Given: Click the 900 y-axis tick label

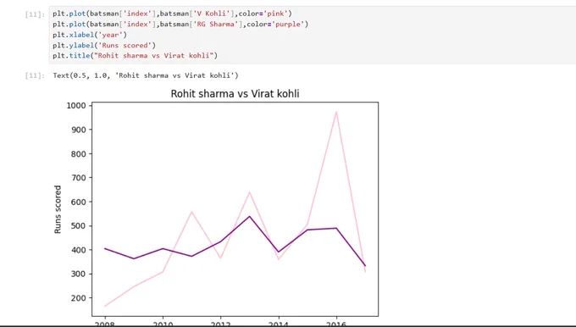Looking at the screenshot, I should point(78,130).
